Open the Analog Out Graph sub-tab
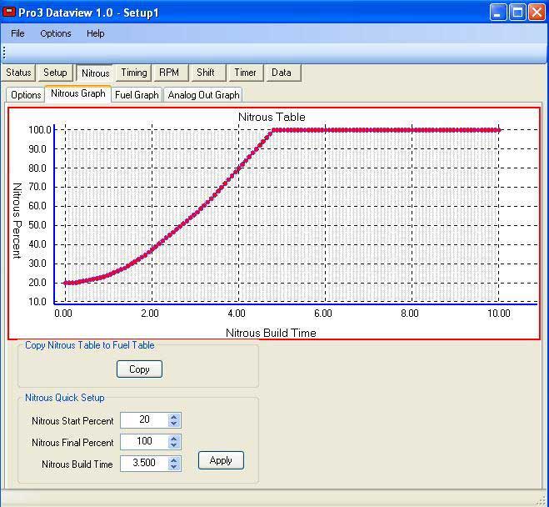This screenshot has height=507, width=549. [x=203, y=95]
